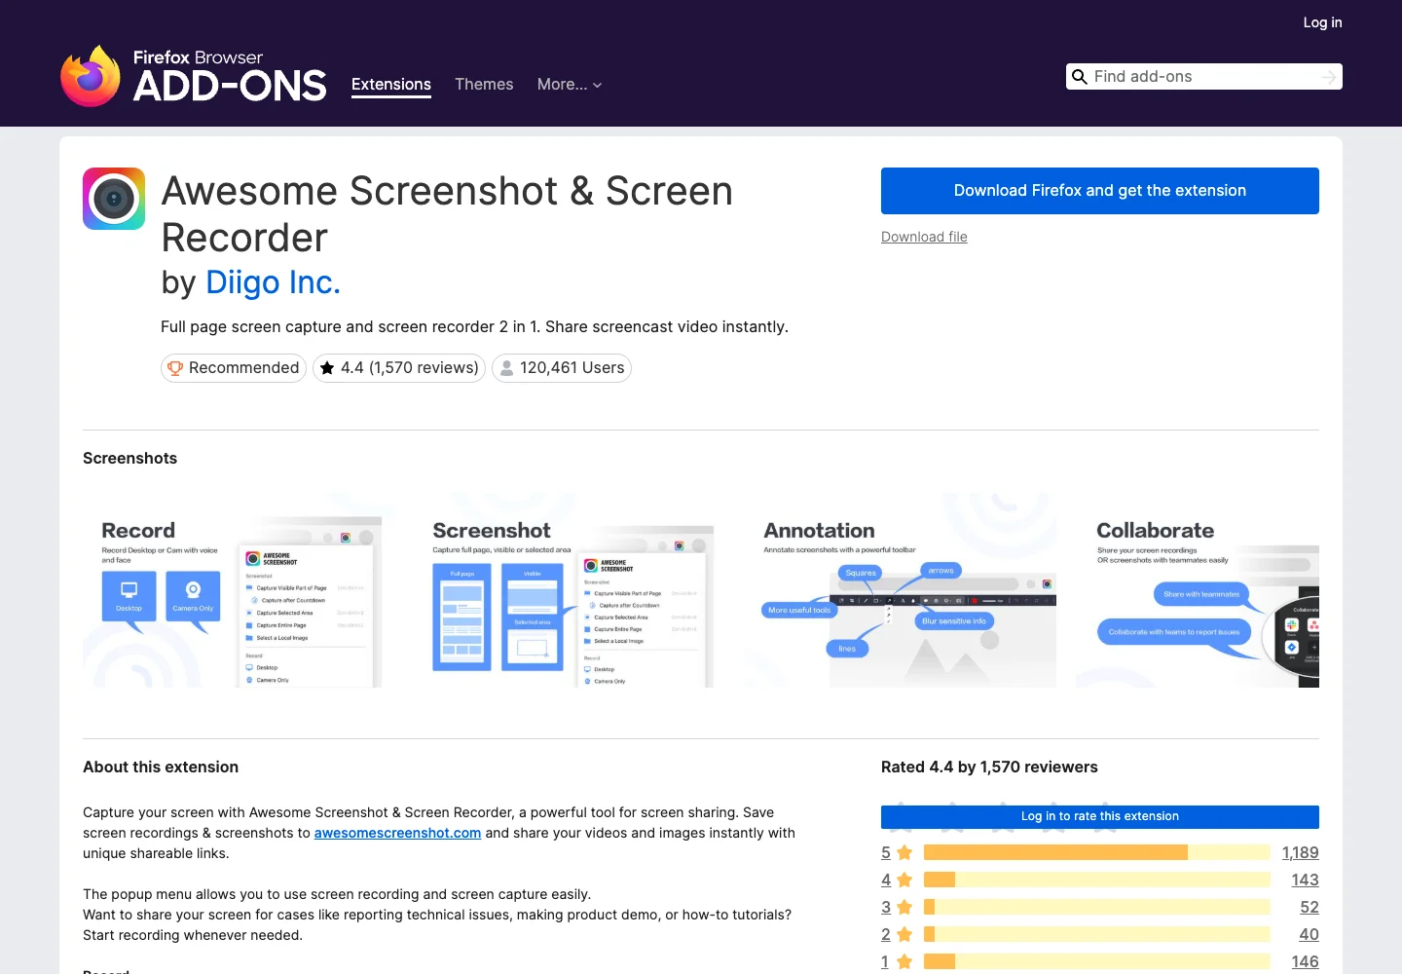Open the 143 four-star reviews count
The height and width of the screenshot is (974, 1402).
[1305, 880]
